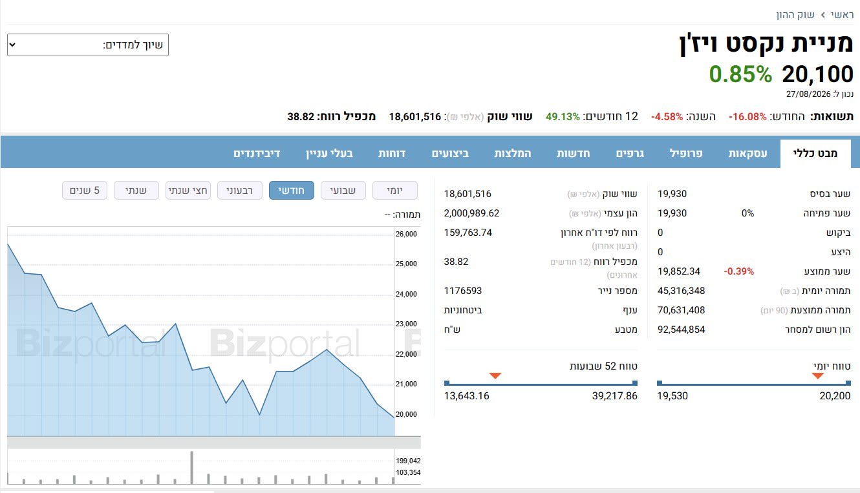This screenshot has height=493, width=860.
Task: Click the 0% opening change value
Action: point(747,213)
